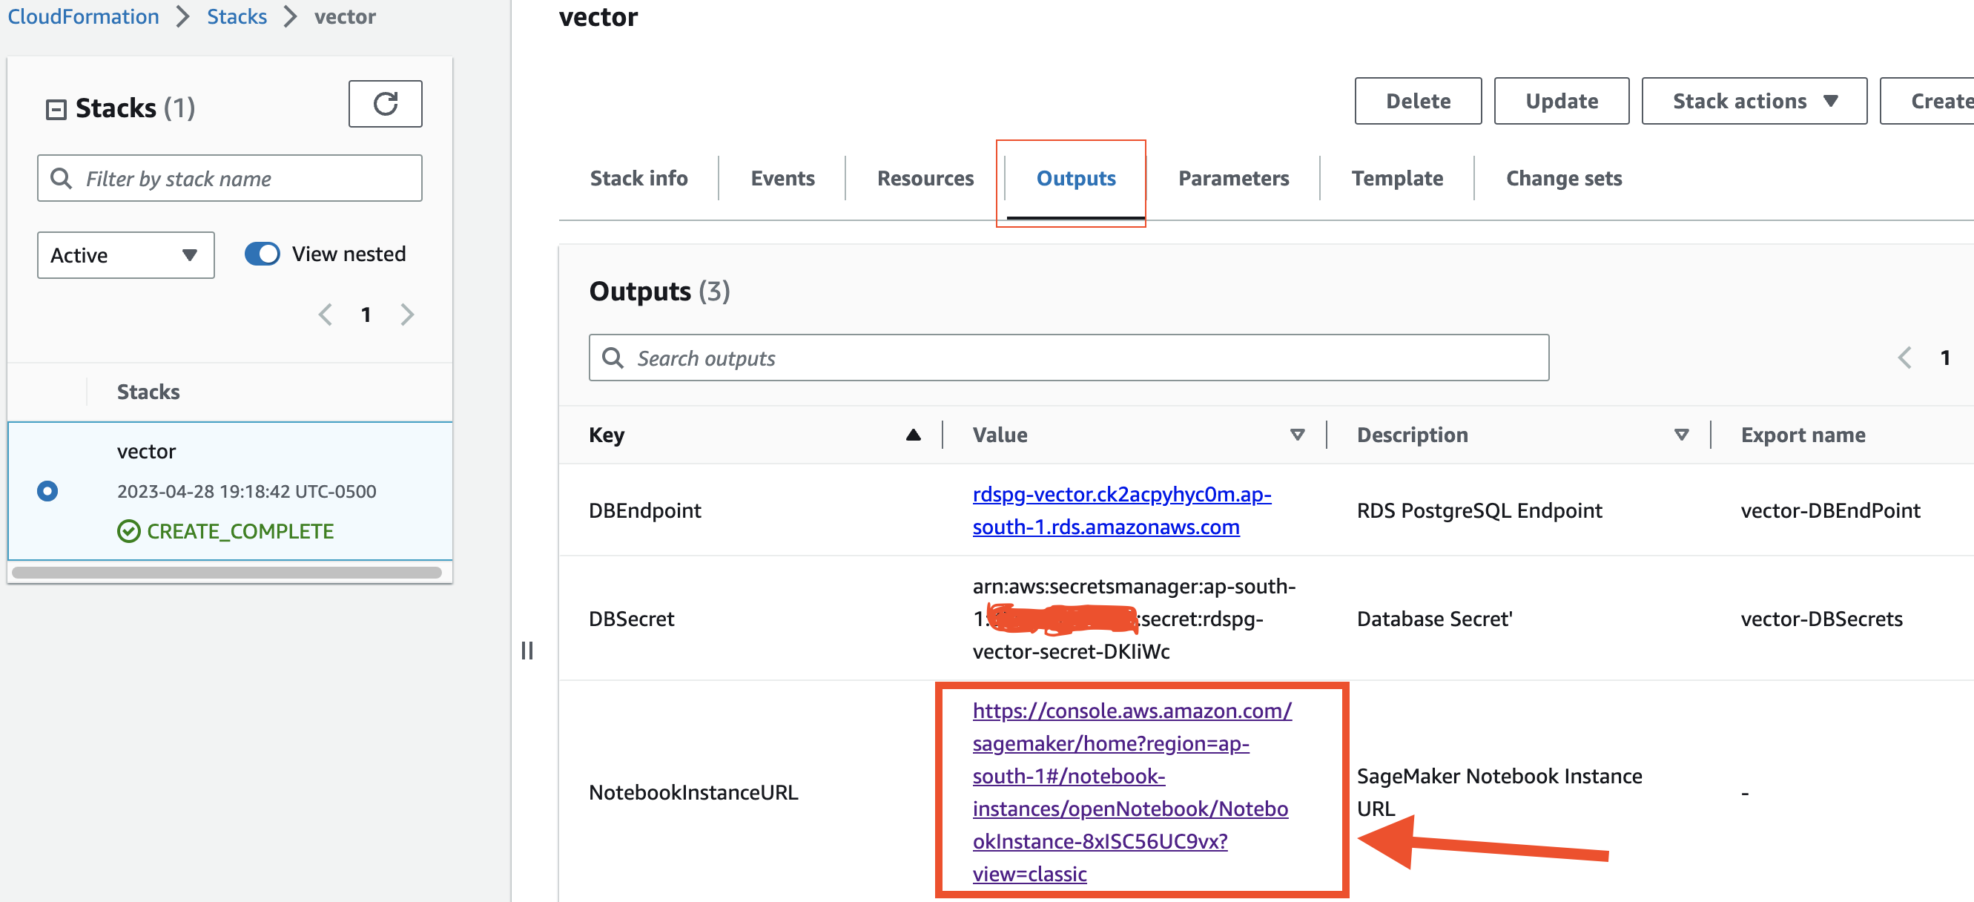Viewport: 1974px width, 902px height.
Task: Go to next page in stacks list
Action: tap(407, 315)
